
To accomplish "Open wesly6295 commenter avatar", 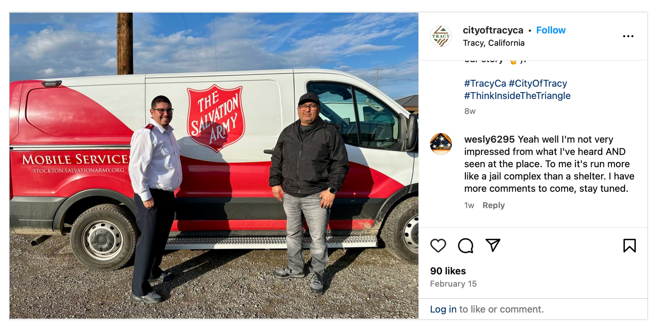I will click(x=441, y=144).
